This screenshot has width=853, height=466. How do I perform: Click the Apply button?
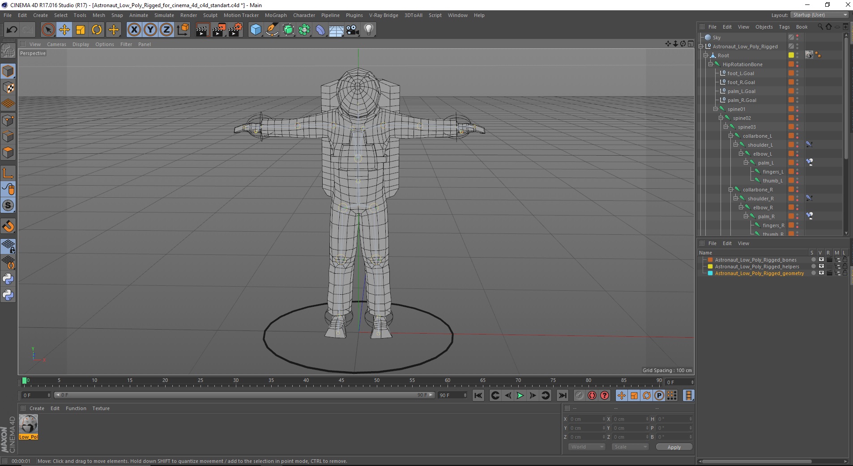point(674,447)
